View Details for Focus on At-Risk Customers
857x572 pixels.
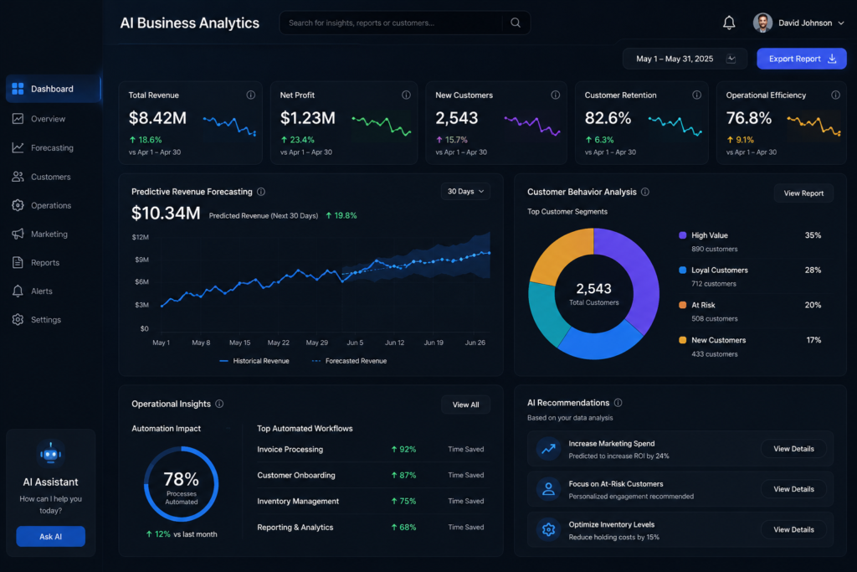[793, 489]
